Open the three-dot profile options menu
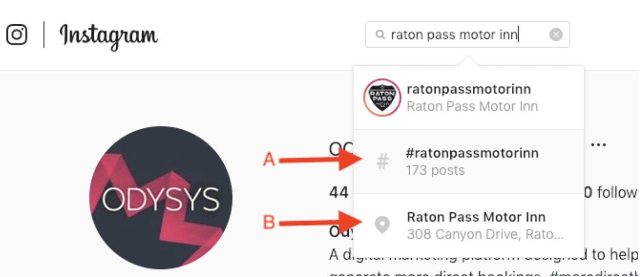The width and height of the screenshot is (640, 277). (x=599, y=145)
